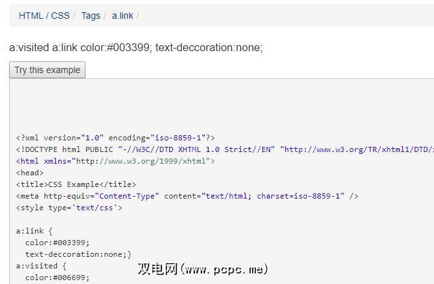Click the style type='text/css' tag line
This screenshot has width=434, height=284.
69,208
